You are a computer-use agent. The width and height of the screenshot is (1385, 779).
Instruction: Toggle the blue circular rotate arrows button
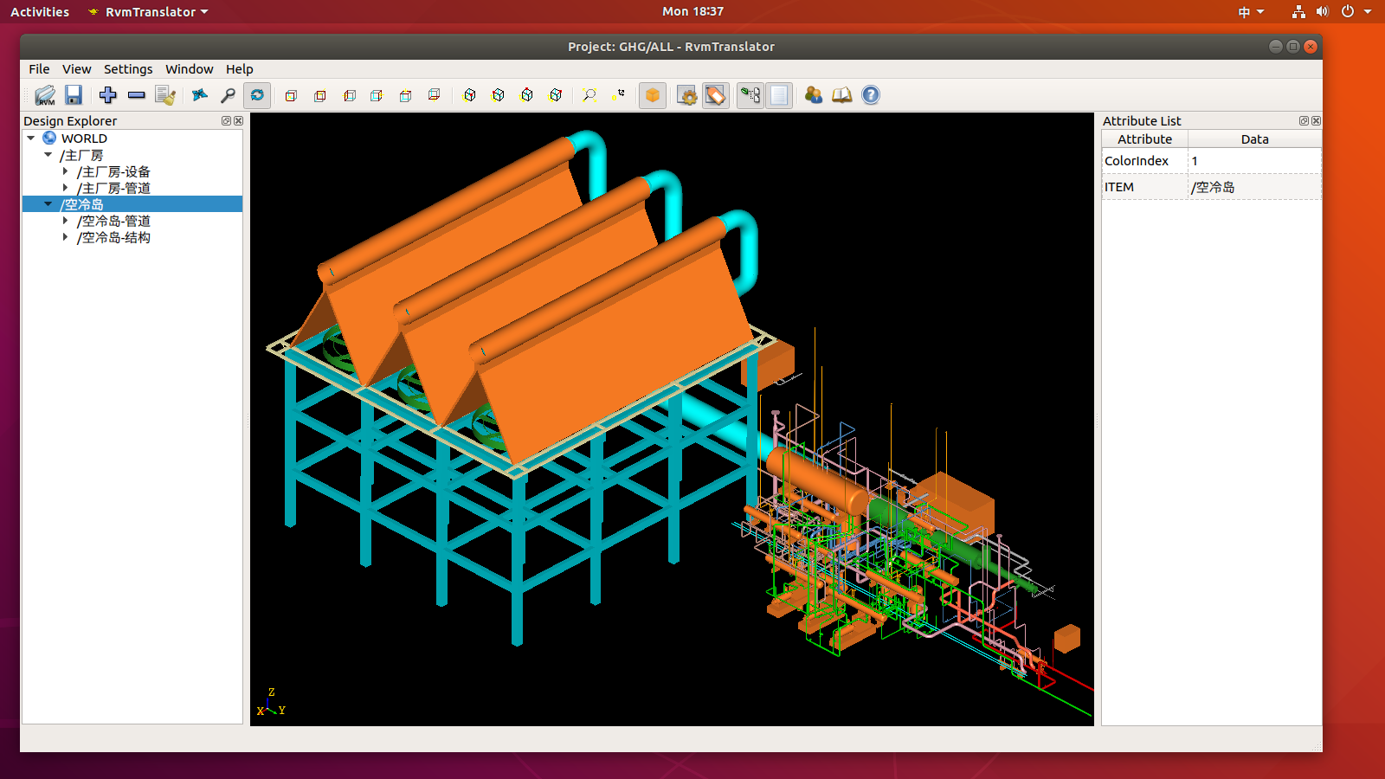point(257,95)
